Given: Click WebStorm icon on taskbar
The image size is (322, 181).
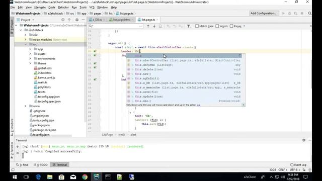Looking at the screenshot, I should coord(96,177).
